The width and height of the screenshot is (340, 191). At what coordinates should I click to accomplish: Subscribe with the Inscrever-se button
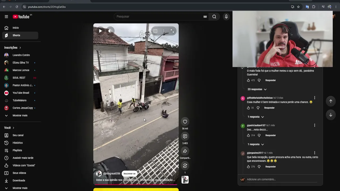(x=130, y=174)
